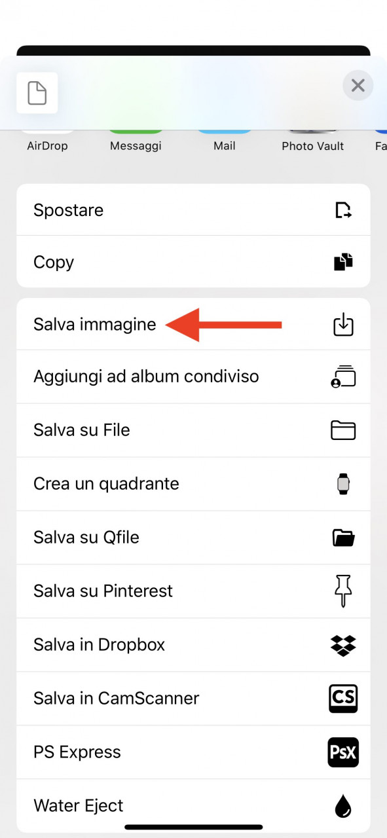The height and width of the screenshot is (838, 387).
Task: Tap the Salva su File folder icon
Action: click(343, 430)
